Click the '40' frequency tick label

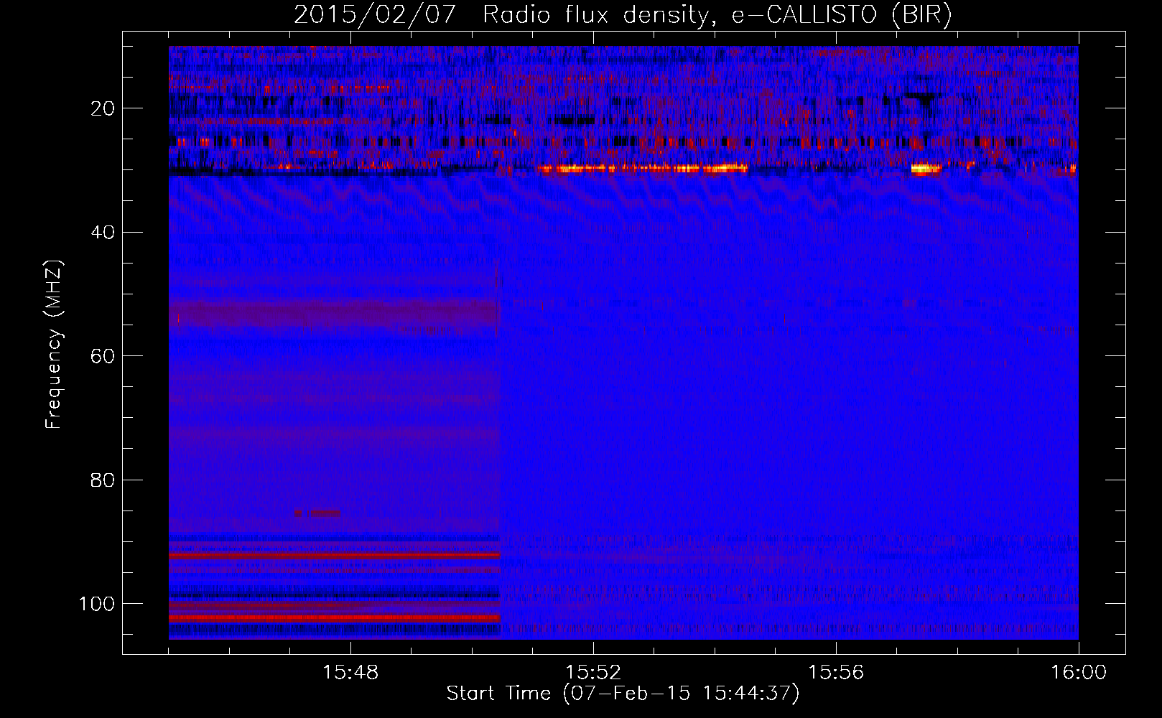coord(103,233)
